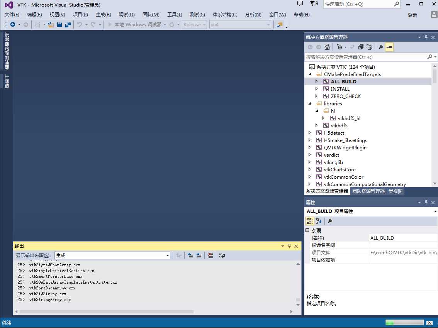Click the open file folder icon
The image size is (438, 328).
(51, 25)
